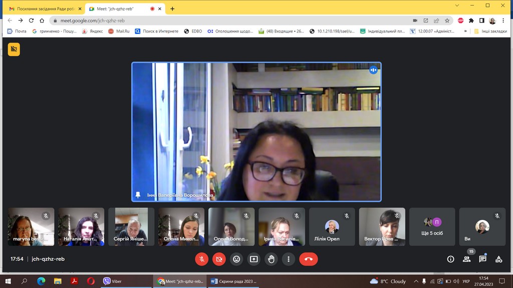Viewport: 513px width, 288px height.
Task: Open the Activities panel icon
Action: coord(498,259)
